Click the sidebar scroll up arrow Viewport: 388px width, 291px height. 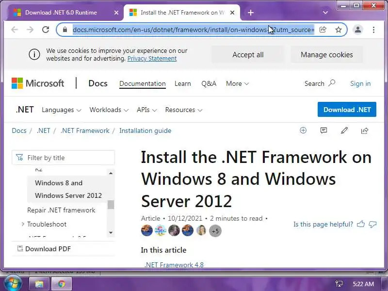[x=111, y=173]
